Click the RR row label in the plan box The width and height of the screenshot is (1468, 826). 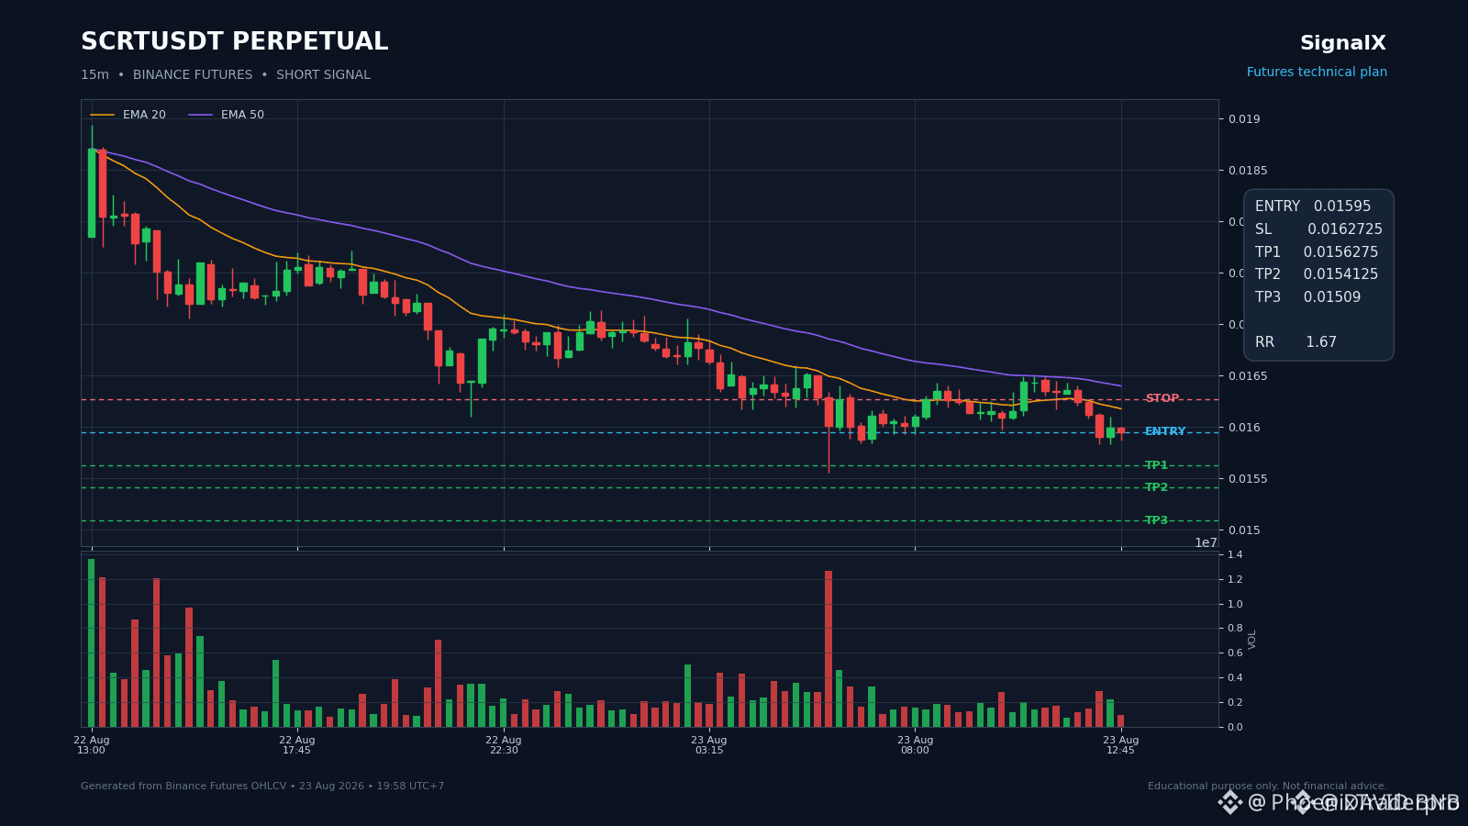pos(1264,342)
